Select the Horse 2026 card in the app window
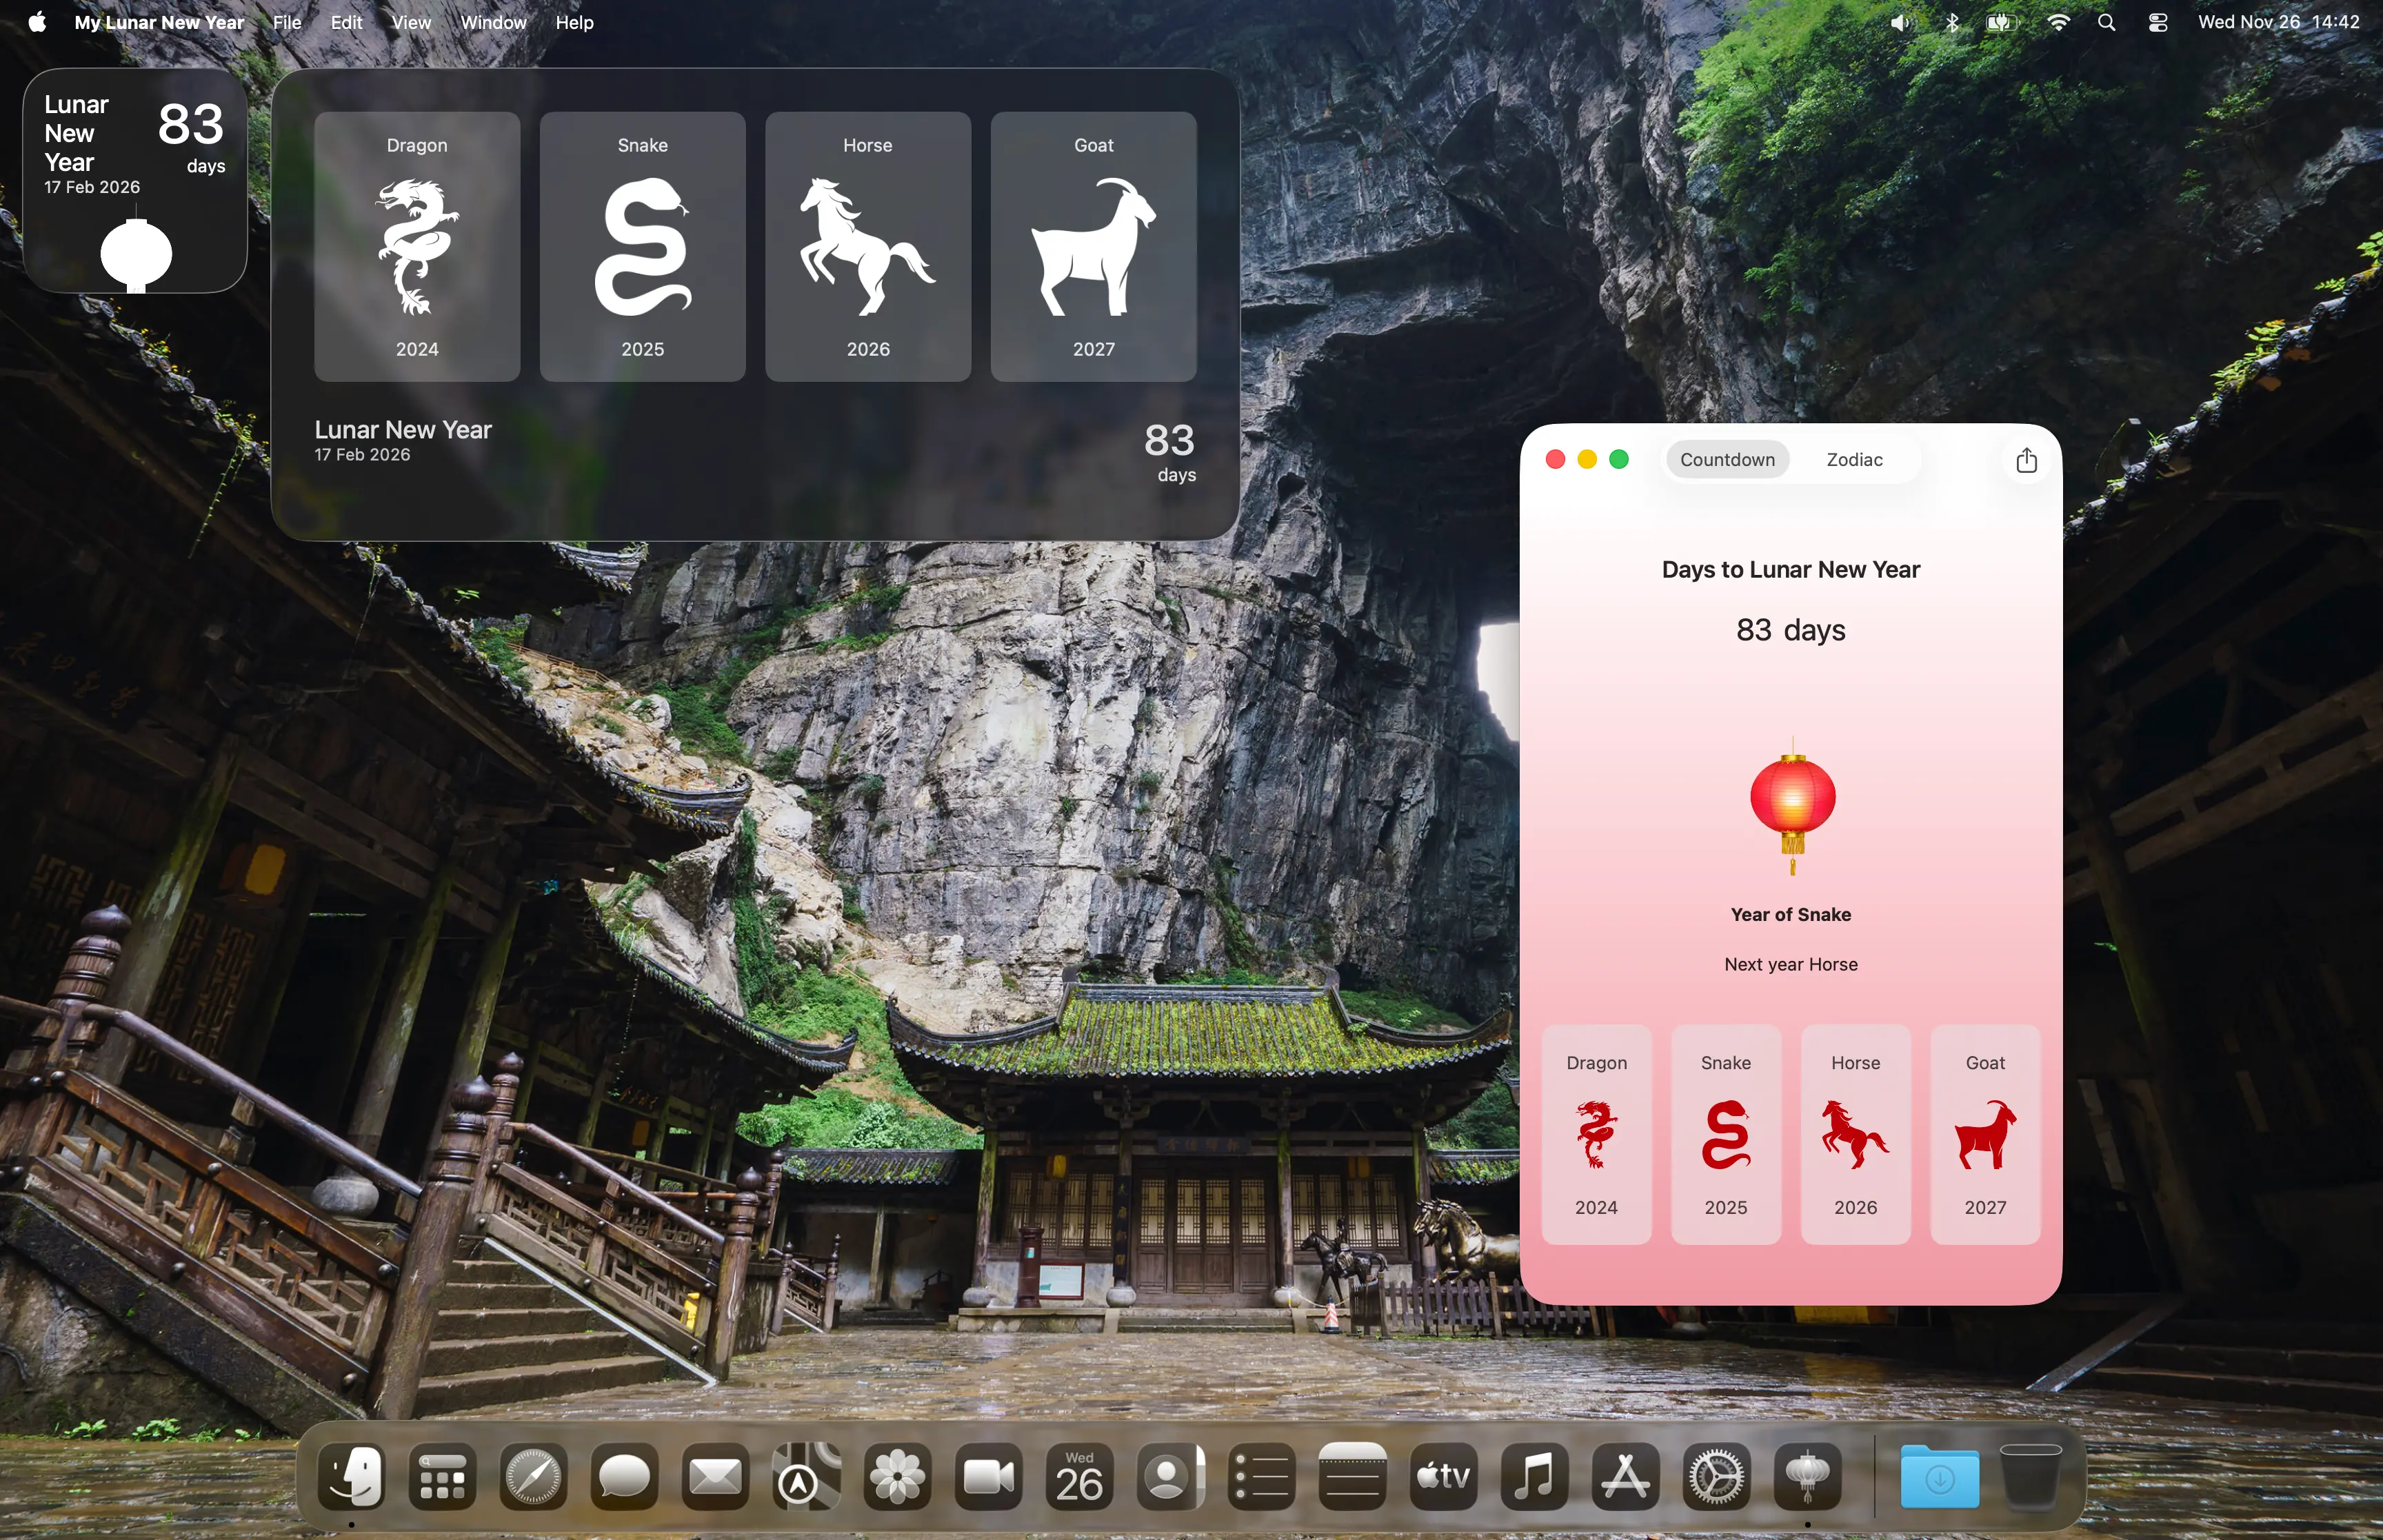 coord(1855,1134)
